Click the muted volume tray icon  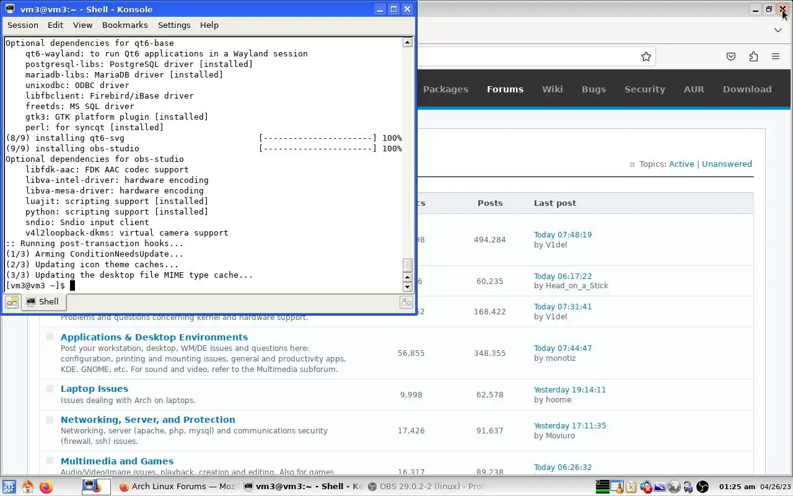[646, 487]
